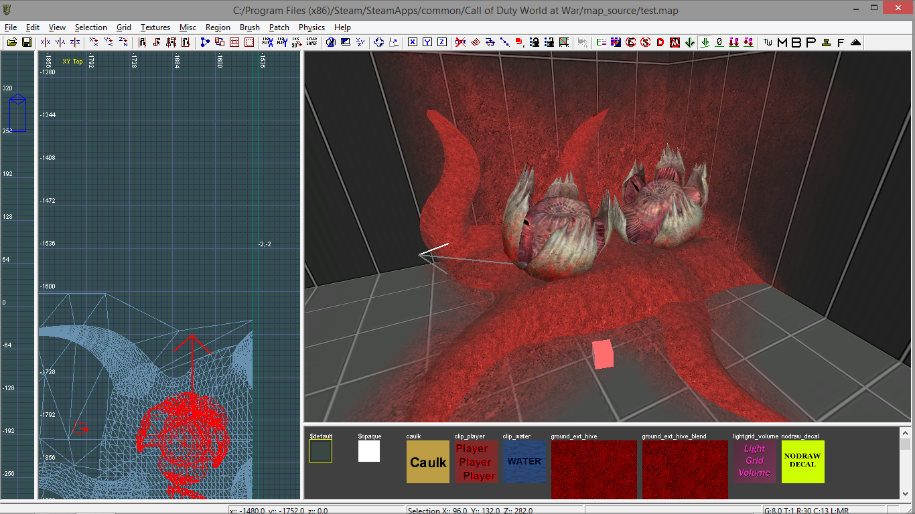
Task: Open the Edit menu
Action: [33, 27]
